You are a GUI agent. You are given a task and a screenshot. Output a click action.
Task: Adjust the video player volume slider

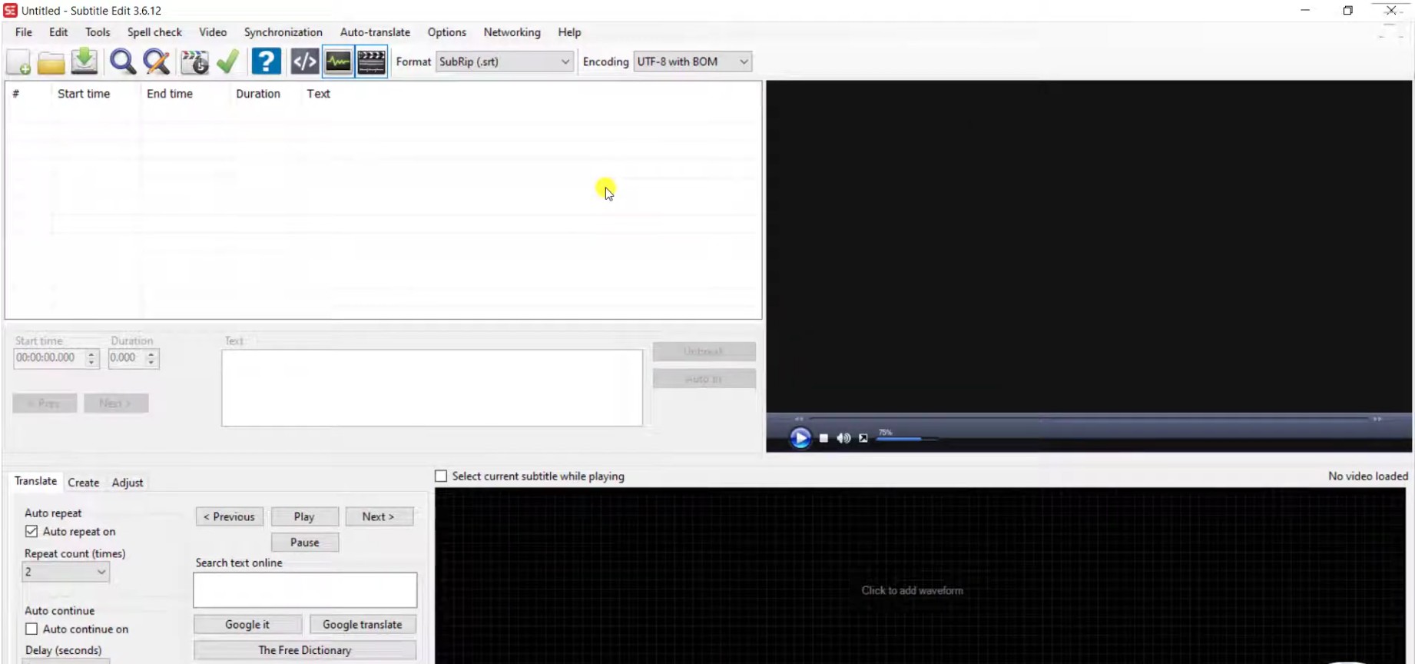(906, 439)
